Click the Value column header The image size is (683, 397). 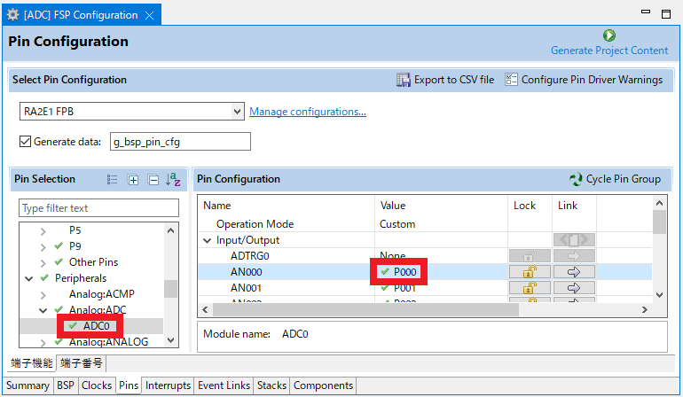pyautogui.click(x=392, y=206)
